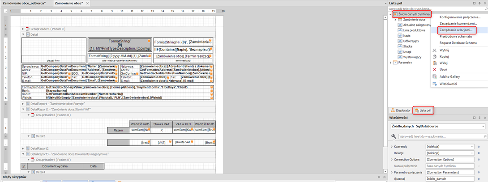Click the Add to Gallery icon
Screen dimensions: 488x182
434,77
